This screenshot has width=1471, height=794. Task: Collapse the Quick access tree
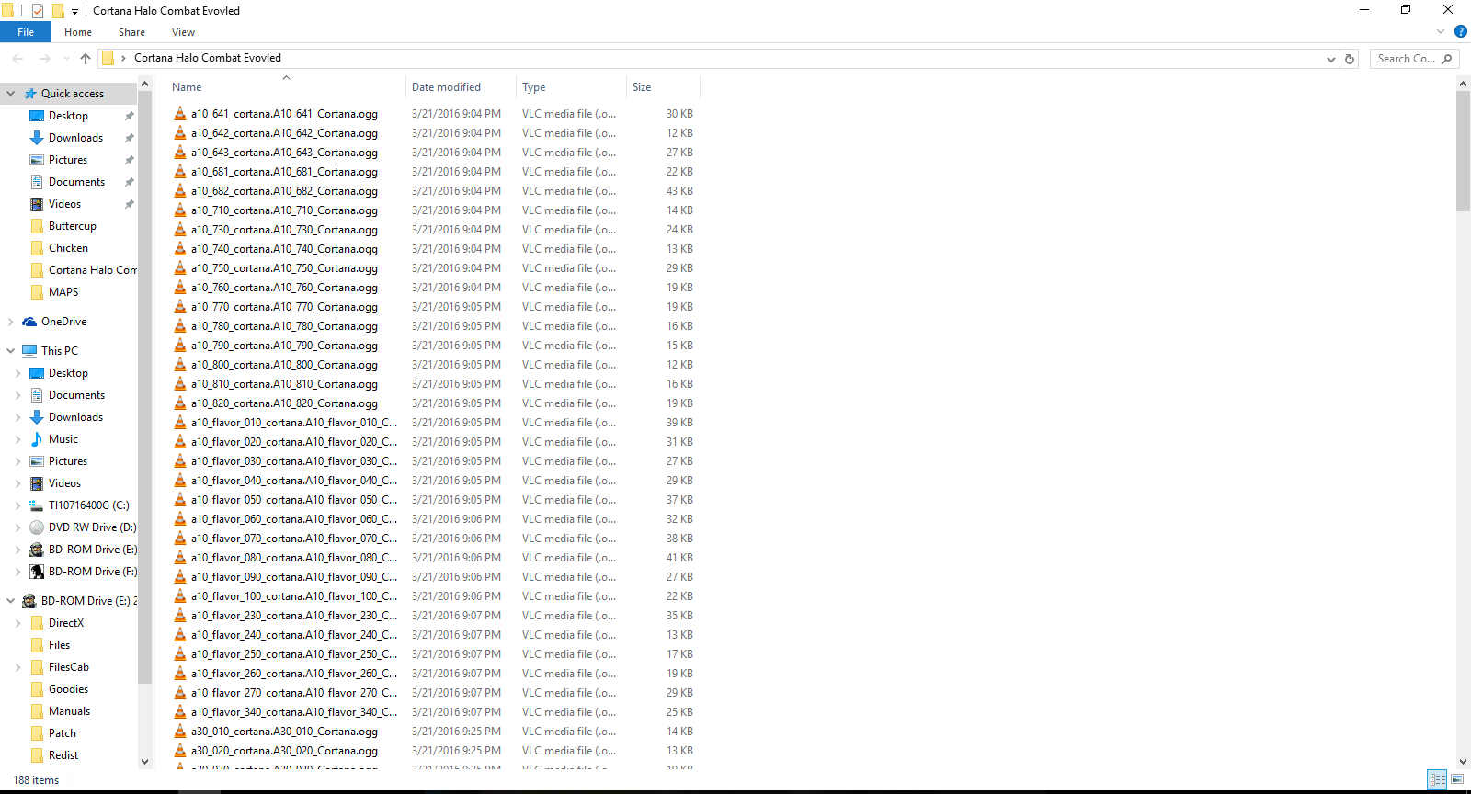click(10, 94)
